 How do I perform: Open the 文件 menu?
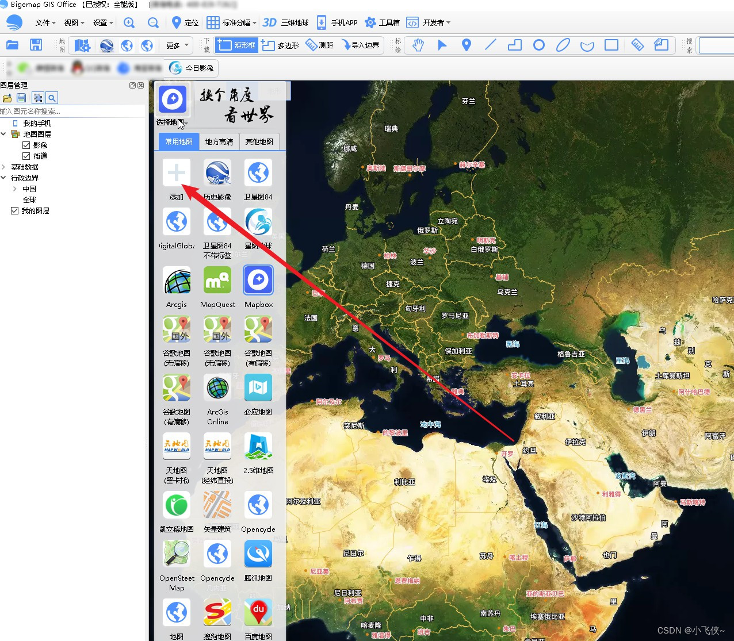(x=45, y=22)
